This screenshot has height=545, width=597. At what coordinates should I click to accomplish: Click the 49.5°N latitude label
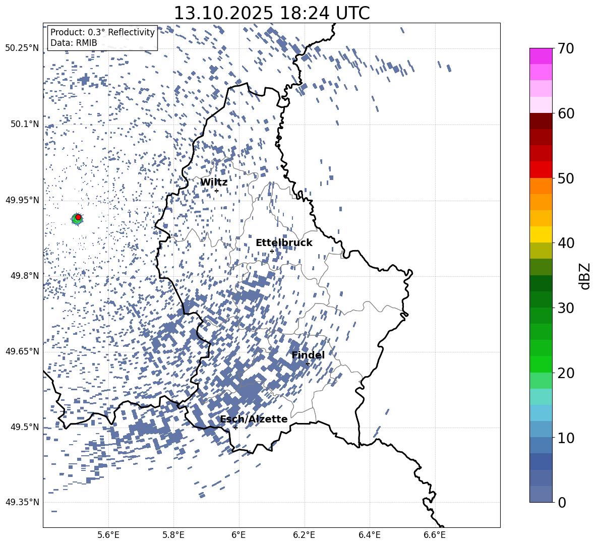25,427
